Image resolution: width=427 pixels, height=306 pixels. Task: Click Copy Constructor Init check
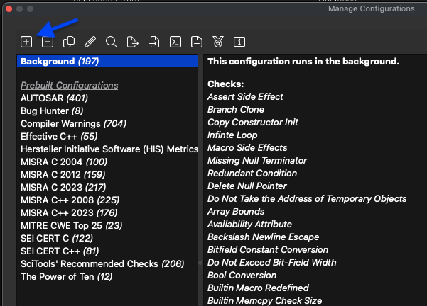click(253, 122)
